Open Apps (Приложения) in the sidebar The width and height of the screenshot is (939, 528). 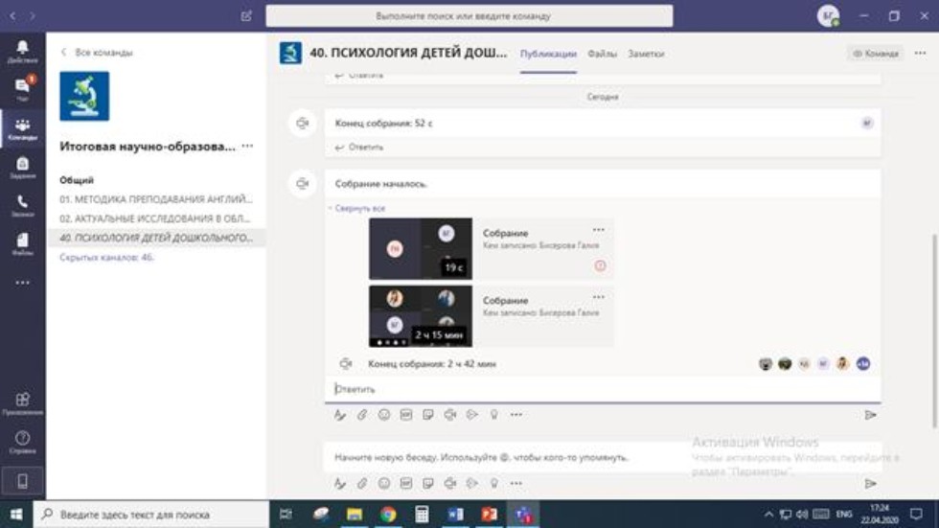click(22, 403)
